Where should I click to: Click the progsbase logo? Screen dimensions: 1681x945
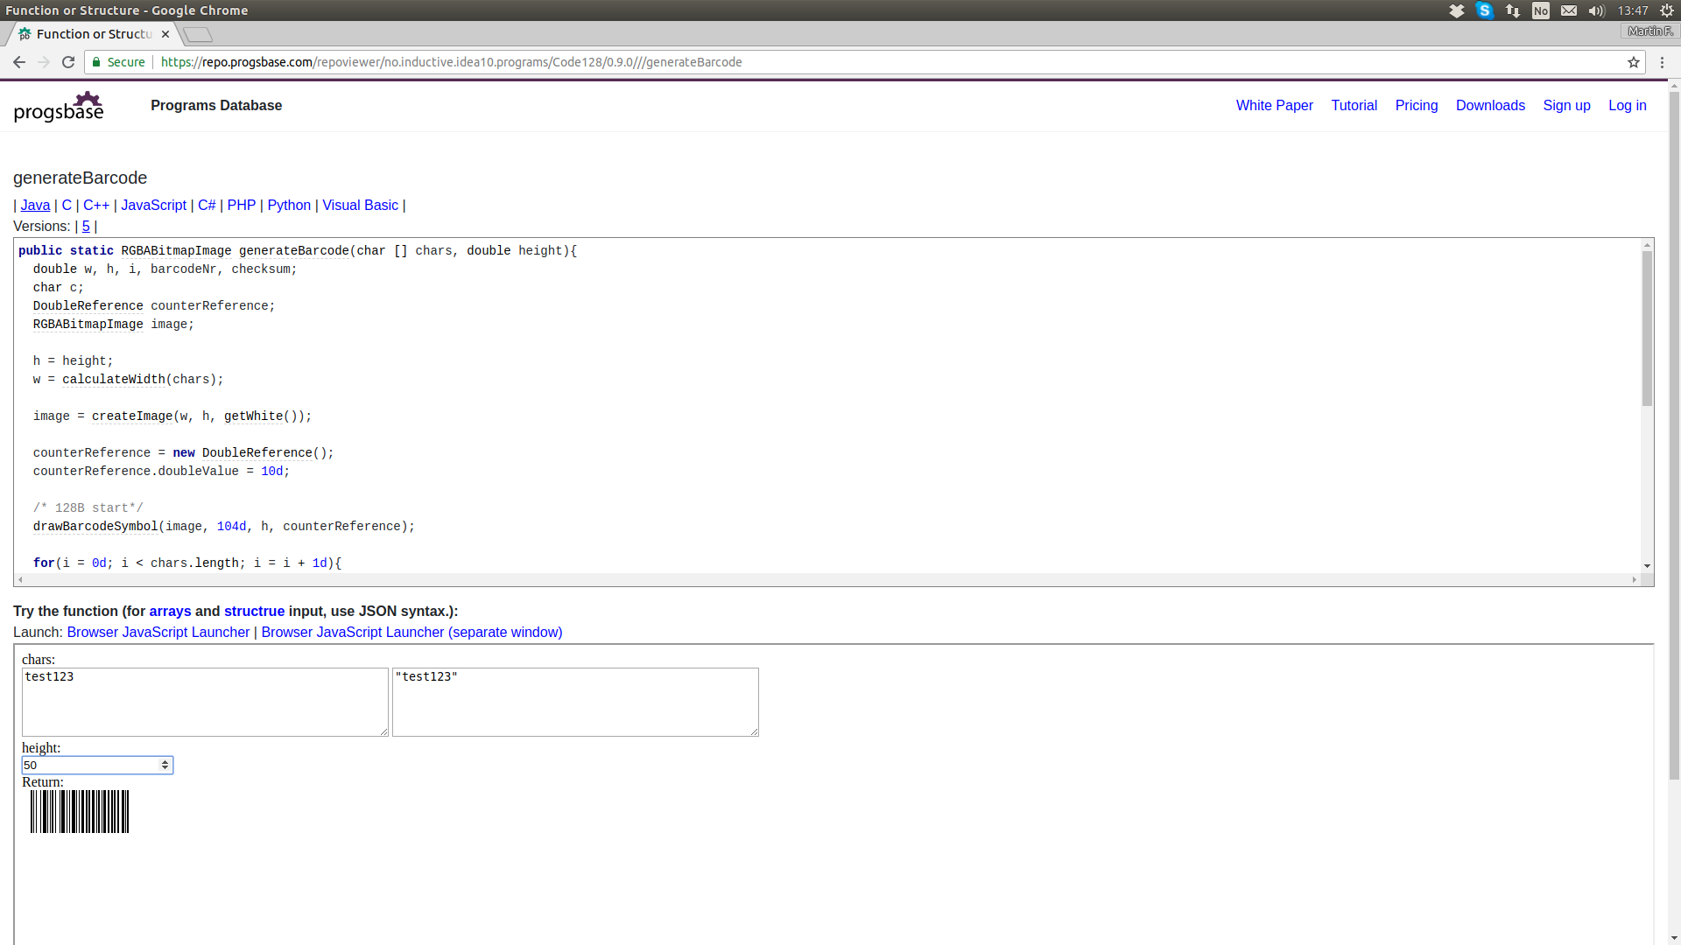(x=59, y=106)
